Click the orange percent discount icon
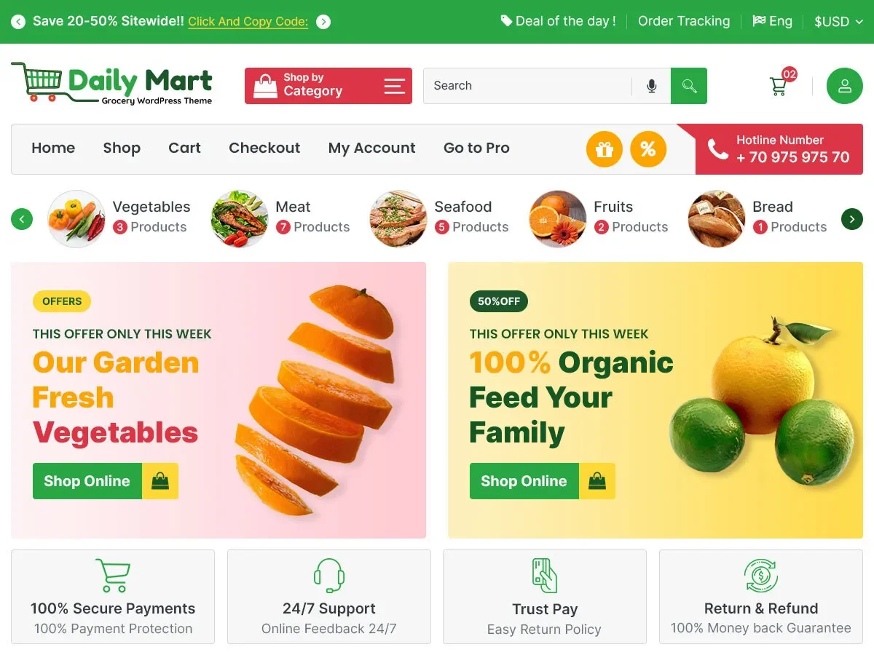This screenshot has width=874, height=655. (x=648, y=149)
